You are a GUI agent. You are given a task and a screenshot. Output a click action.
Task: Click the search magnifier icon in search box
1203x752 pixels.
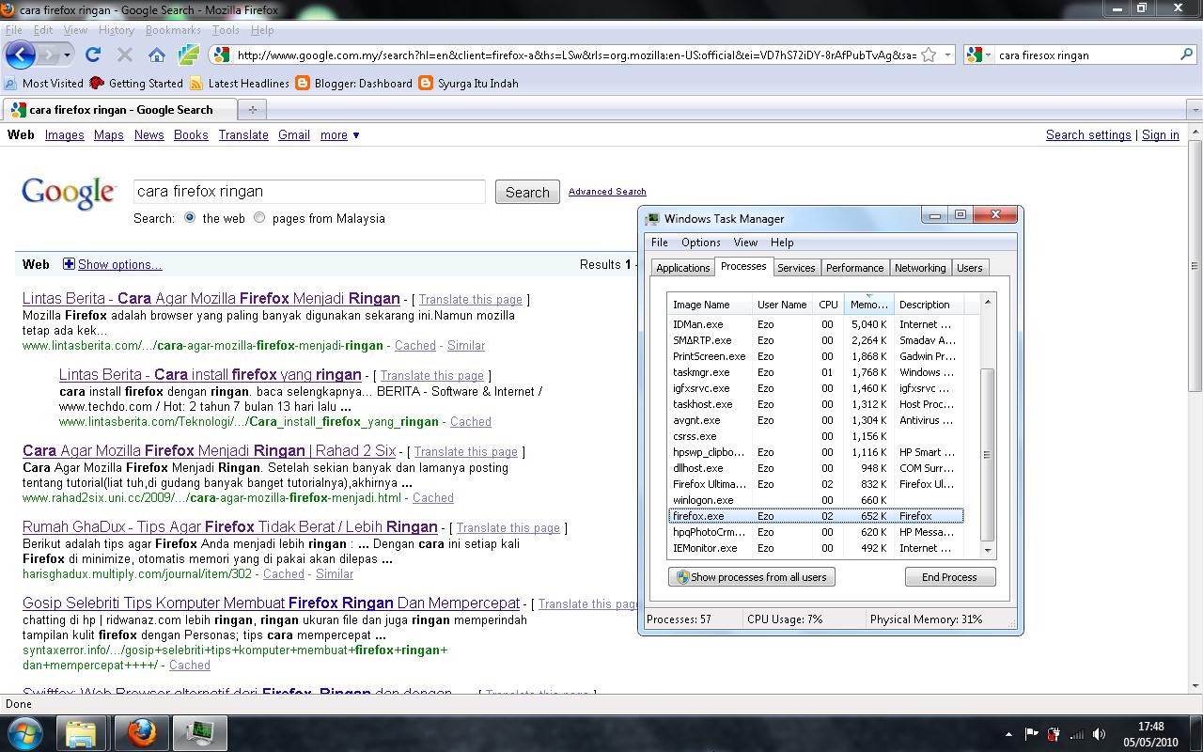(1186, 55)
